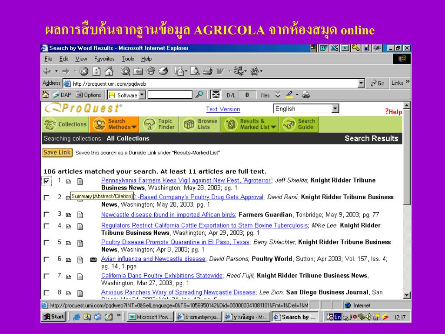Image resolution: width=445 pixels, height=334 pixels.
Task: Uncheck the checkbox for result 1
Action: click(47, 181)
